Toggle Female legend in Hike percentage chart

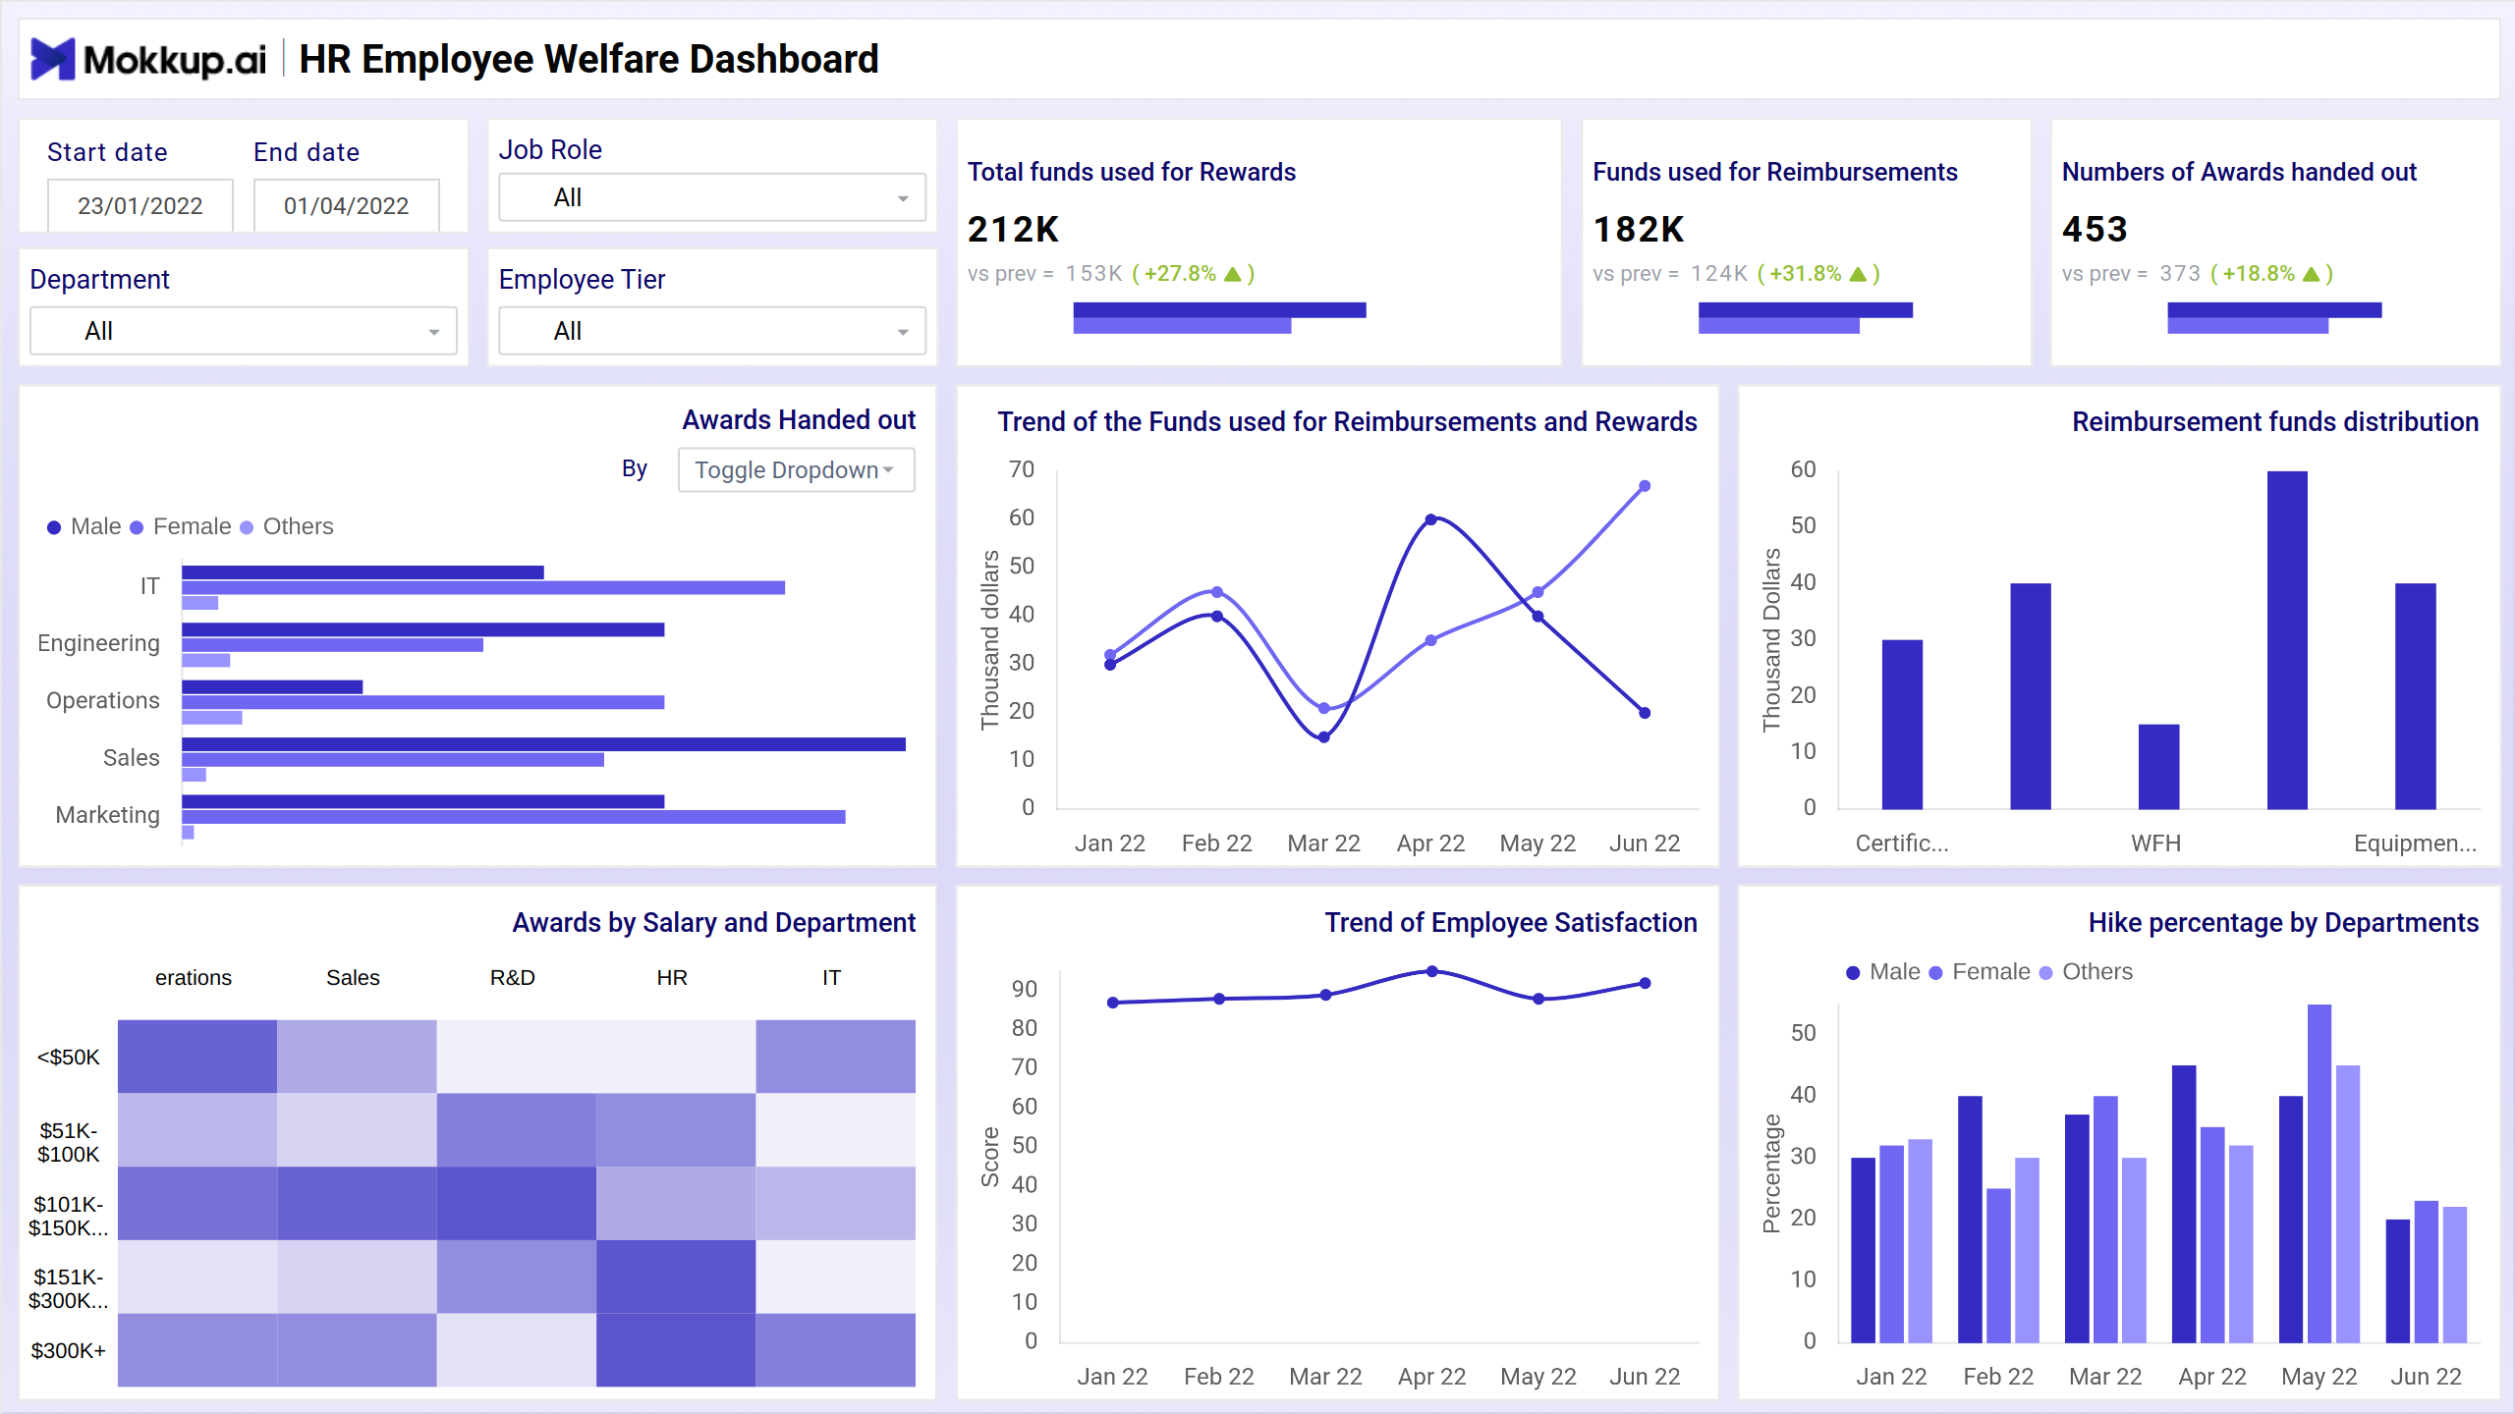1980,972
